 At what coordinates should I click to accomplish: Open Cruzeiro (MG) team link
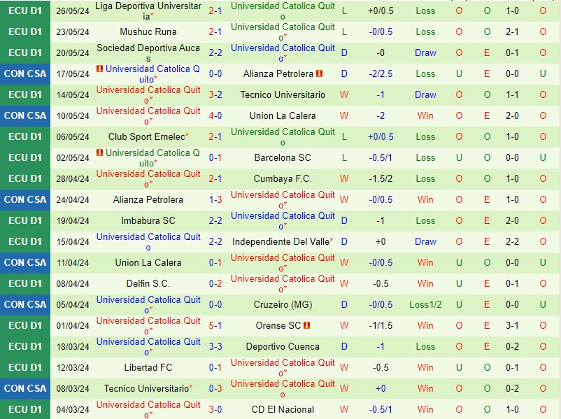pyautogui.click(x=283, y=304)
